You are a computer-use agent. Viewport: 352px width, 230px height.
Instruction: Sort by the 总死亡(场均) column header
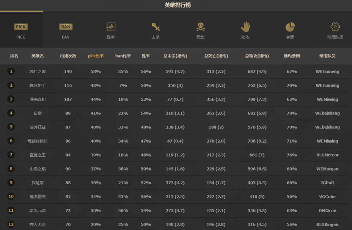(216, 56)
